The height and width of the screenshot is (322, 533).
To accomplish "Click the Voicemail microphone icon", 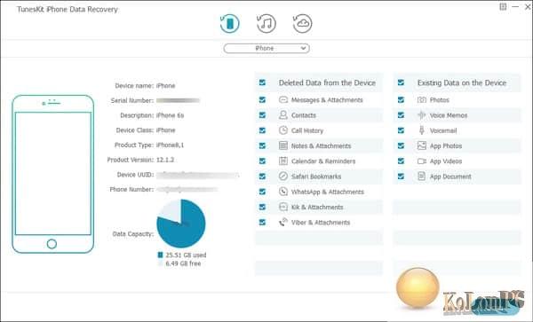I will click(x=421, y=130).
